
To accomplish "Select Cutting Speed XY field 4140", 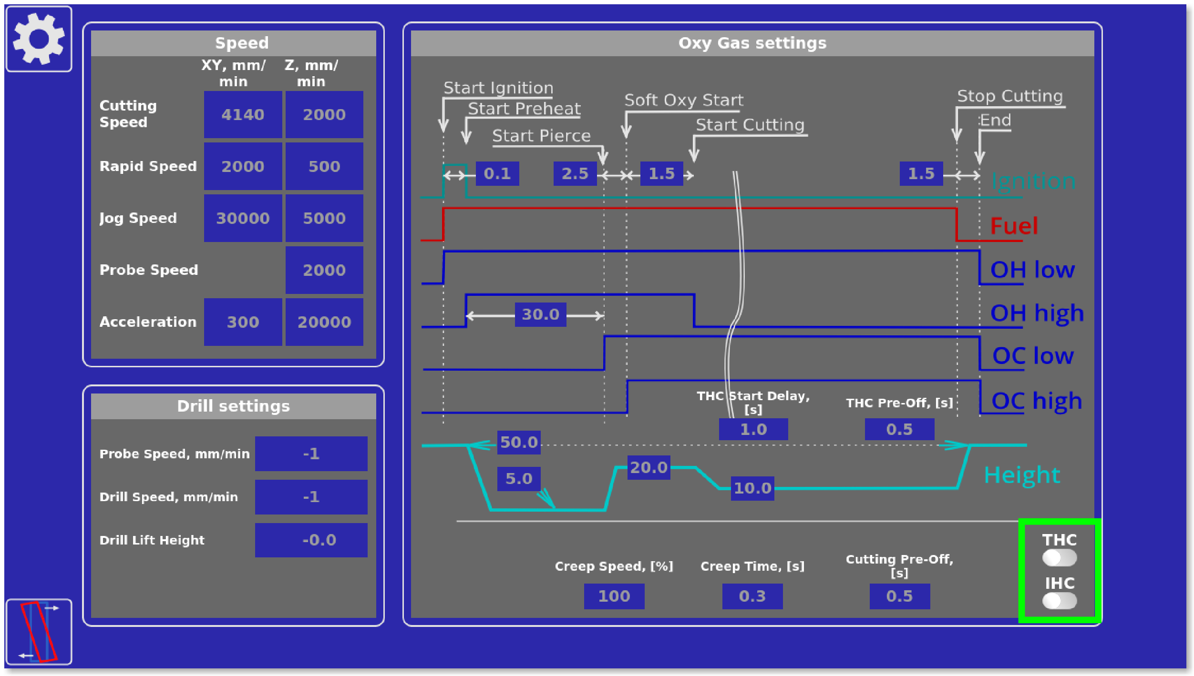I will point(243,115).
